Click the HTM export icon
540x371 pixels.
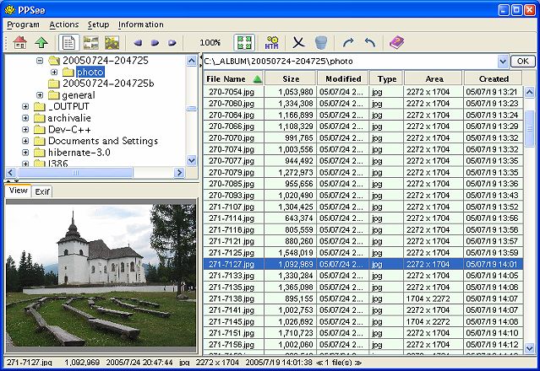(271, 42)
